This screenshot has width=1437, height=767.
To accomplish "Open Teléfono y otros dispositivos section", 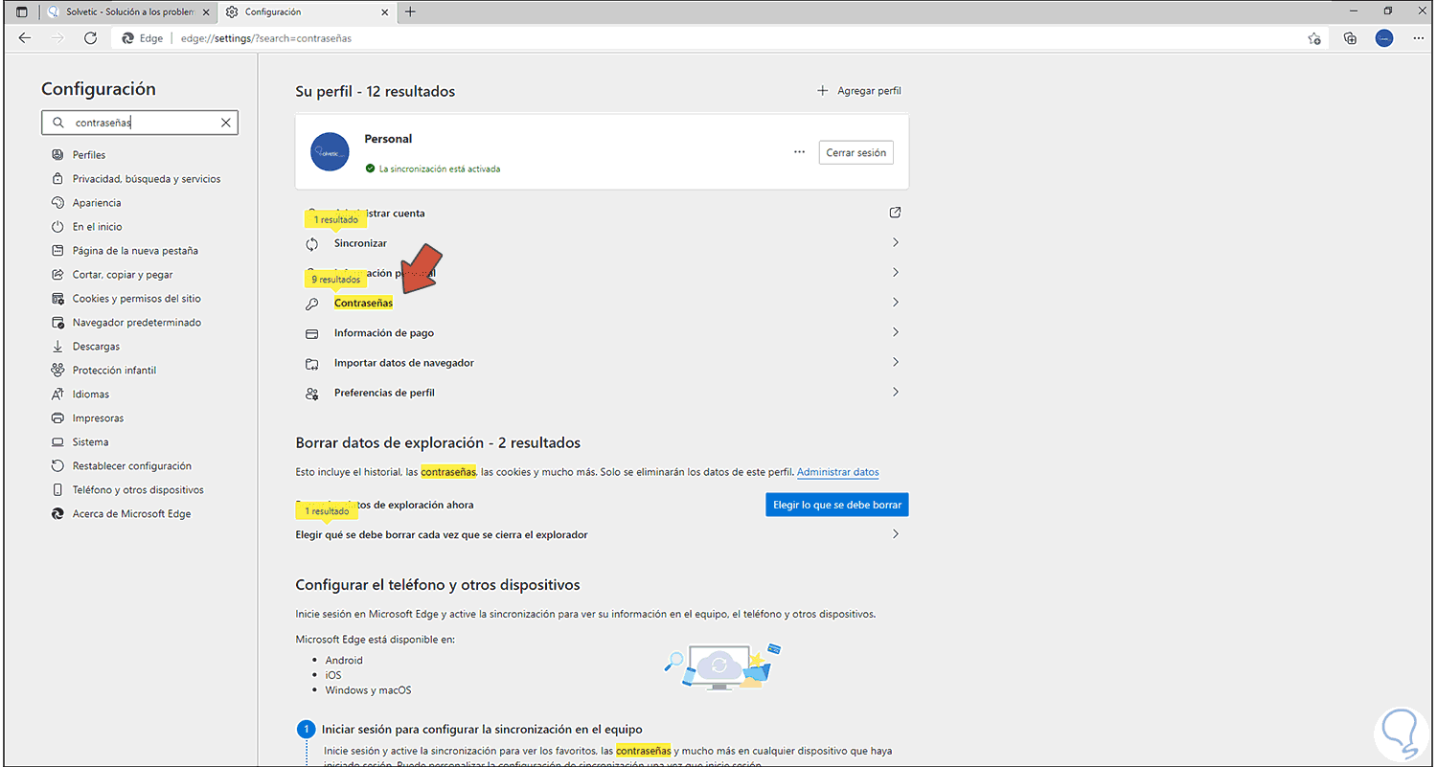I will [140, 490].
